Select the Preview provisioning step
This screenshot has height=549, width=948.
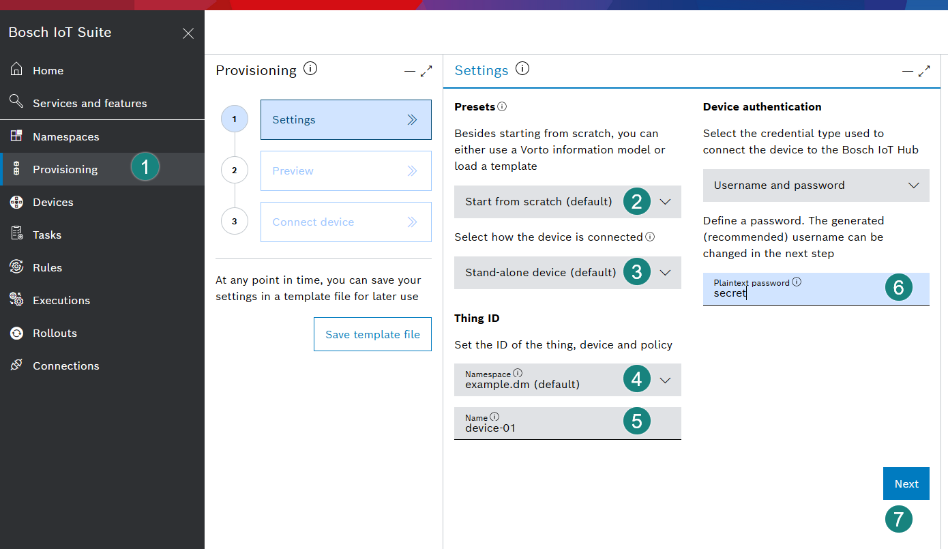coord(346,170)
